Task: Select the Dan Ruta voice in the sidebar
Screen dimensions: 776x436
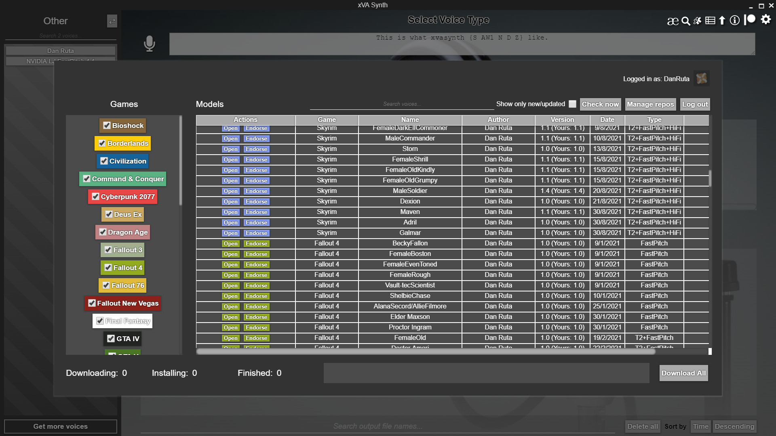Action: pos(60,50)
